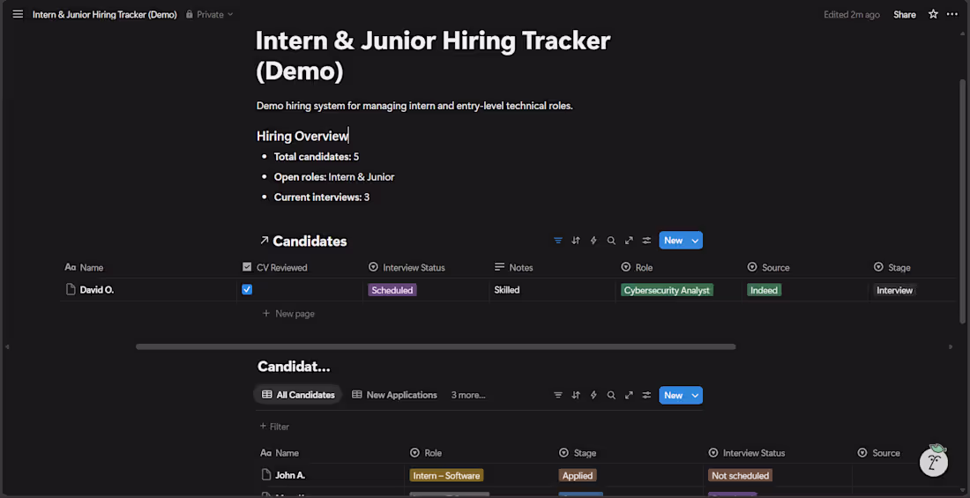Open automations lightning icon in Candidates toolbar

[x=593, y=241]
